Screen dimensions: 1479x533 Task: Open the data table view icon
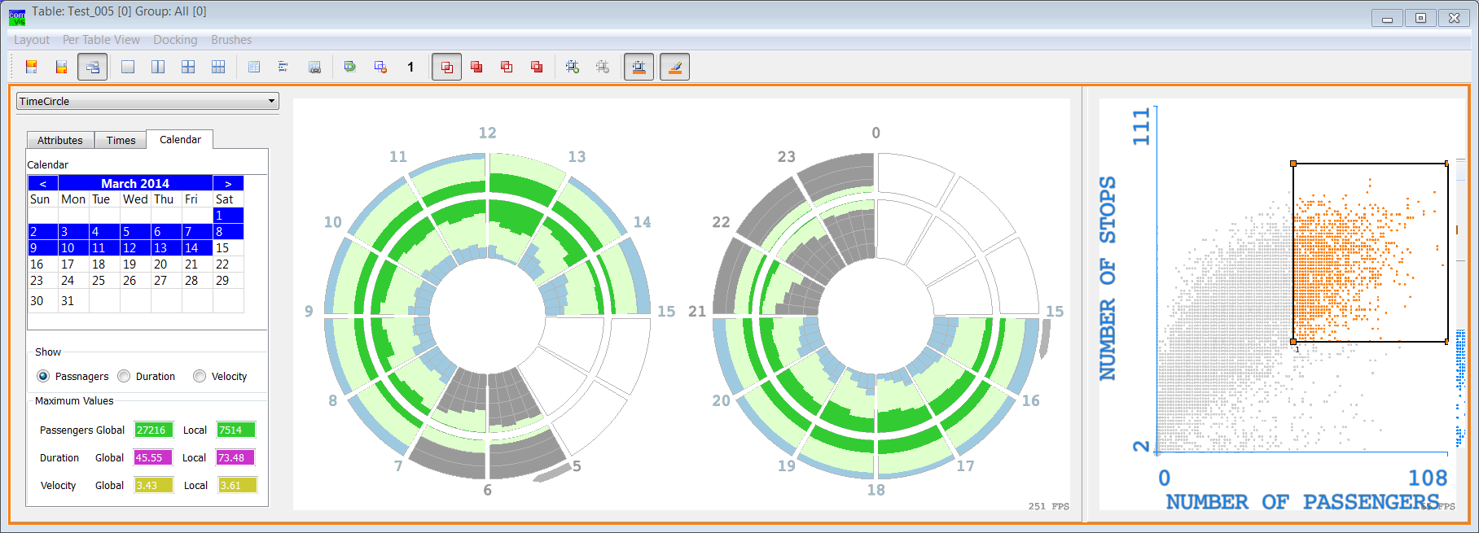tap(254, 67)
